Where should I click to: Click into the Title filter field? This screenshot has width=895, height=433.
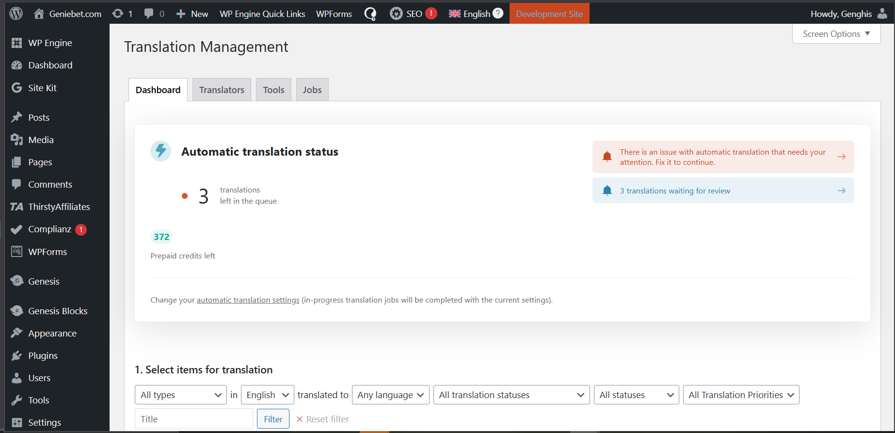coord(194,419)
